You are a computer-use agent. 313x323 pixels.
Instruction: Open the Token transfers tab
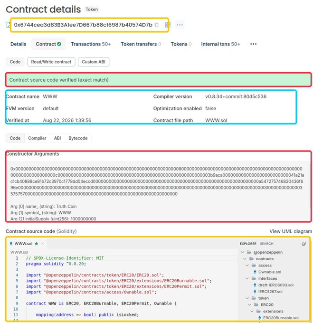pos(141,44)
